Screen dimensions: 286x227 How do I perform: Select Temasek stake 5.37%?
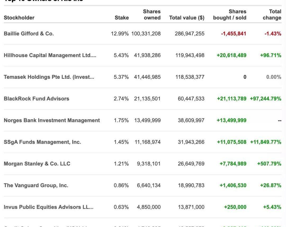click(121, 77)
